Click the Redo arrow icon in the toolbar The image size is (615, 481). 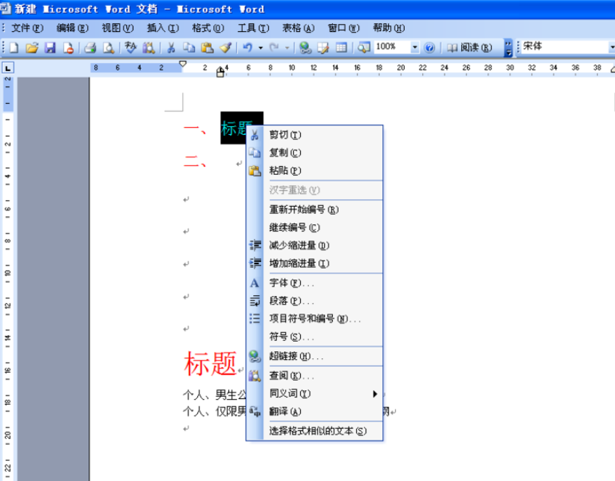274,48
